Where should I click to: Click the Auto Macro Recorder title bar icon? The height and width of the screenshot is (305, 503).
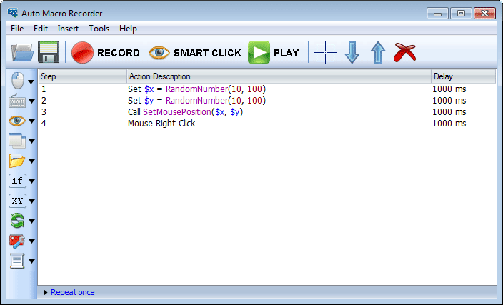pyautogui.click(x=13, y=13)
